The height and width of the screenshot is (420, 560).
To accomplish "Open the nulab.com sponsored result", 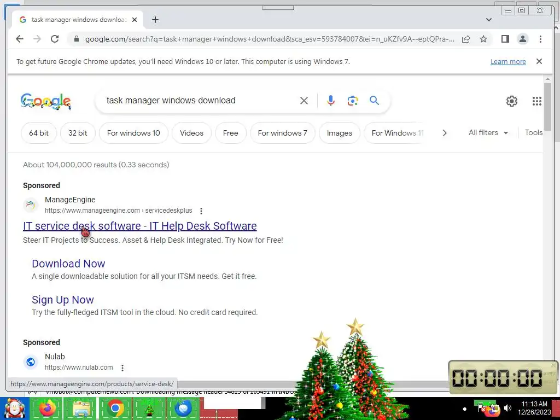I will (x=79, y=367).
